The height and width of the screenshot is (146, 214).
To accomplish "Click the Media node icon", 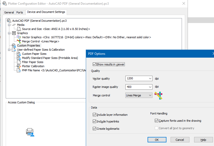I will pyautogui.click(x=14, y=25).
